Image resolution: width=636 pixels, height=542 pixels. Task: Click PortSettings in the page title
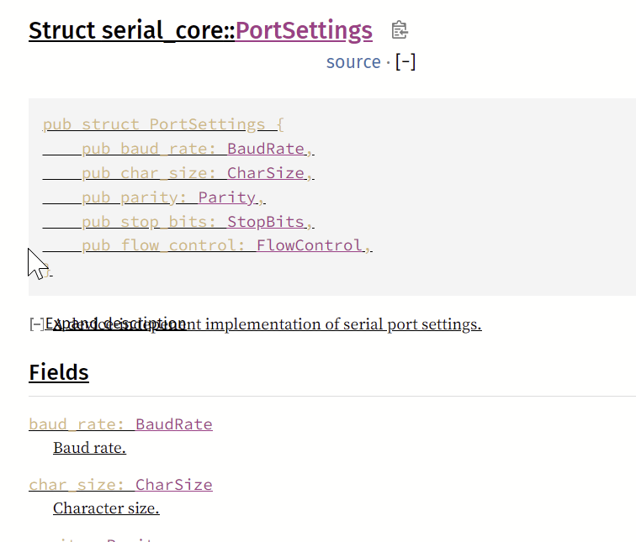(x=304, y=31)
